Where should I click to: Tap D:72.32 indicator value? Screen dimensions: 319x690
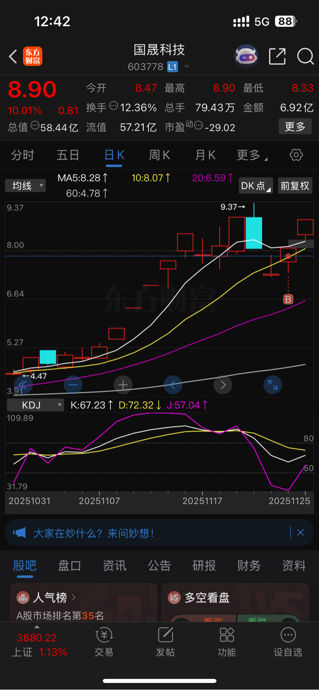click(140, 405)
